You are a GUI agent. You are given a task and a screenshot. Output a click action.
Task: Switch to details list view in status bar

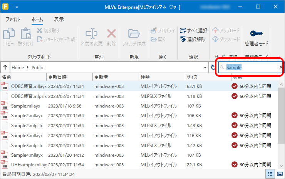[x=270, y=174]
